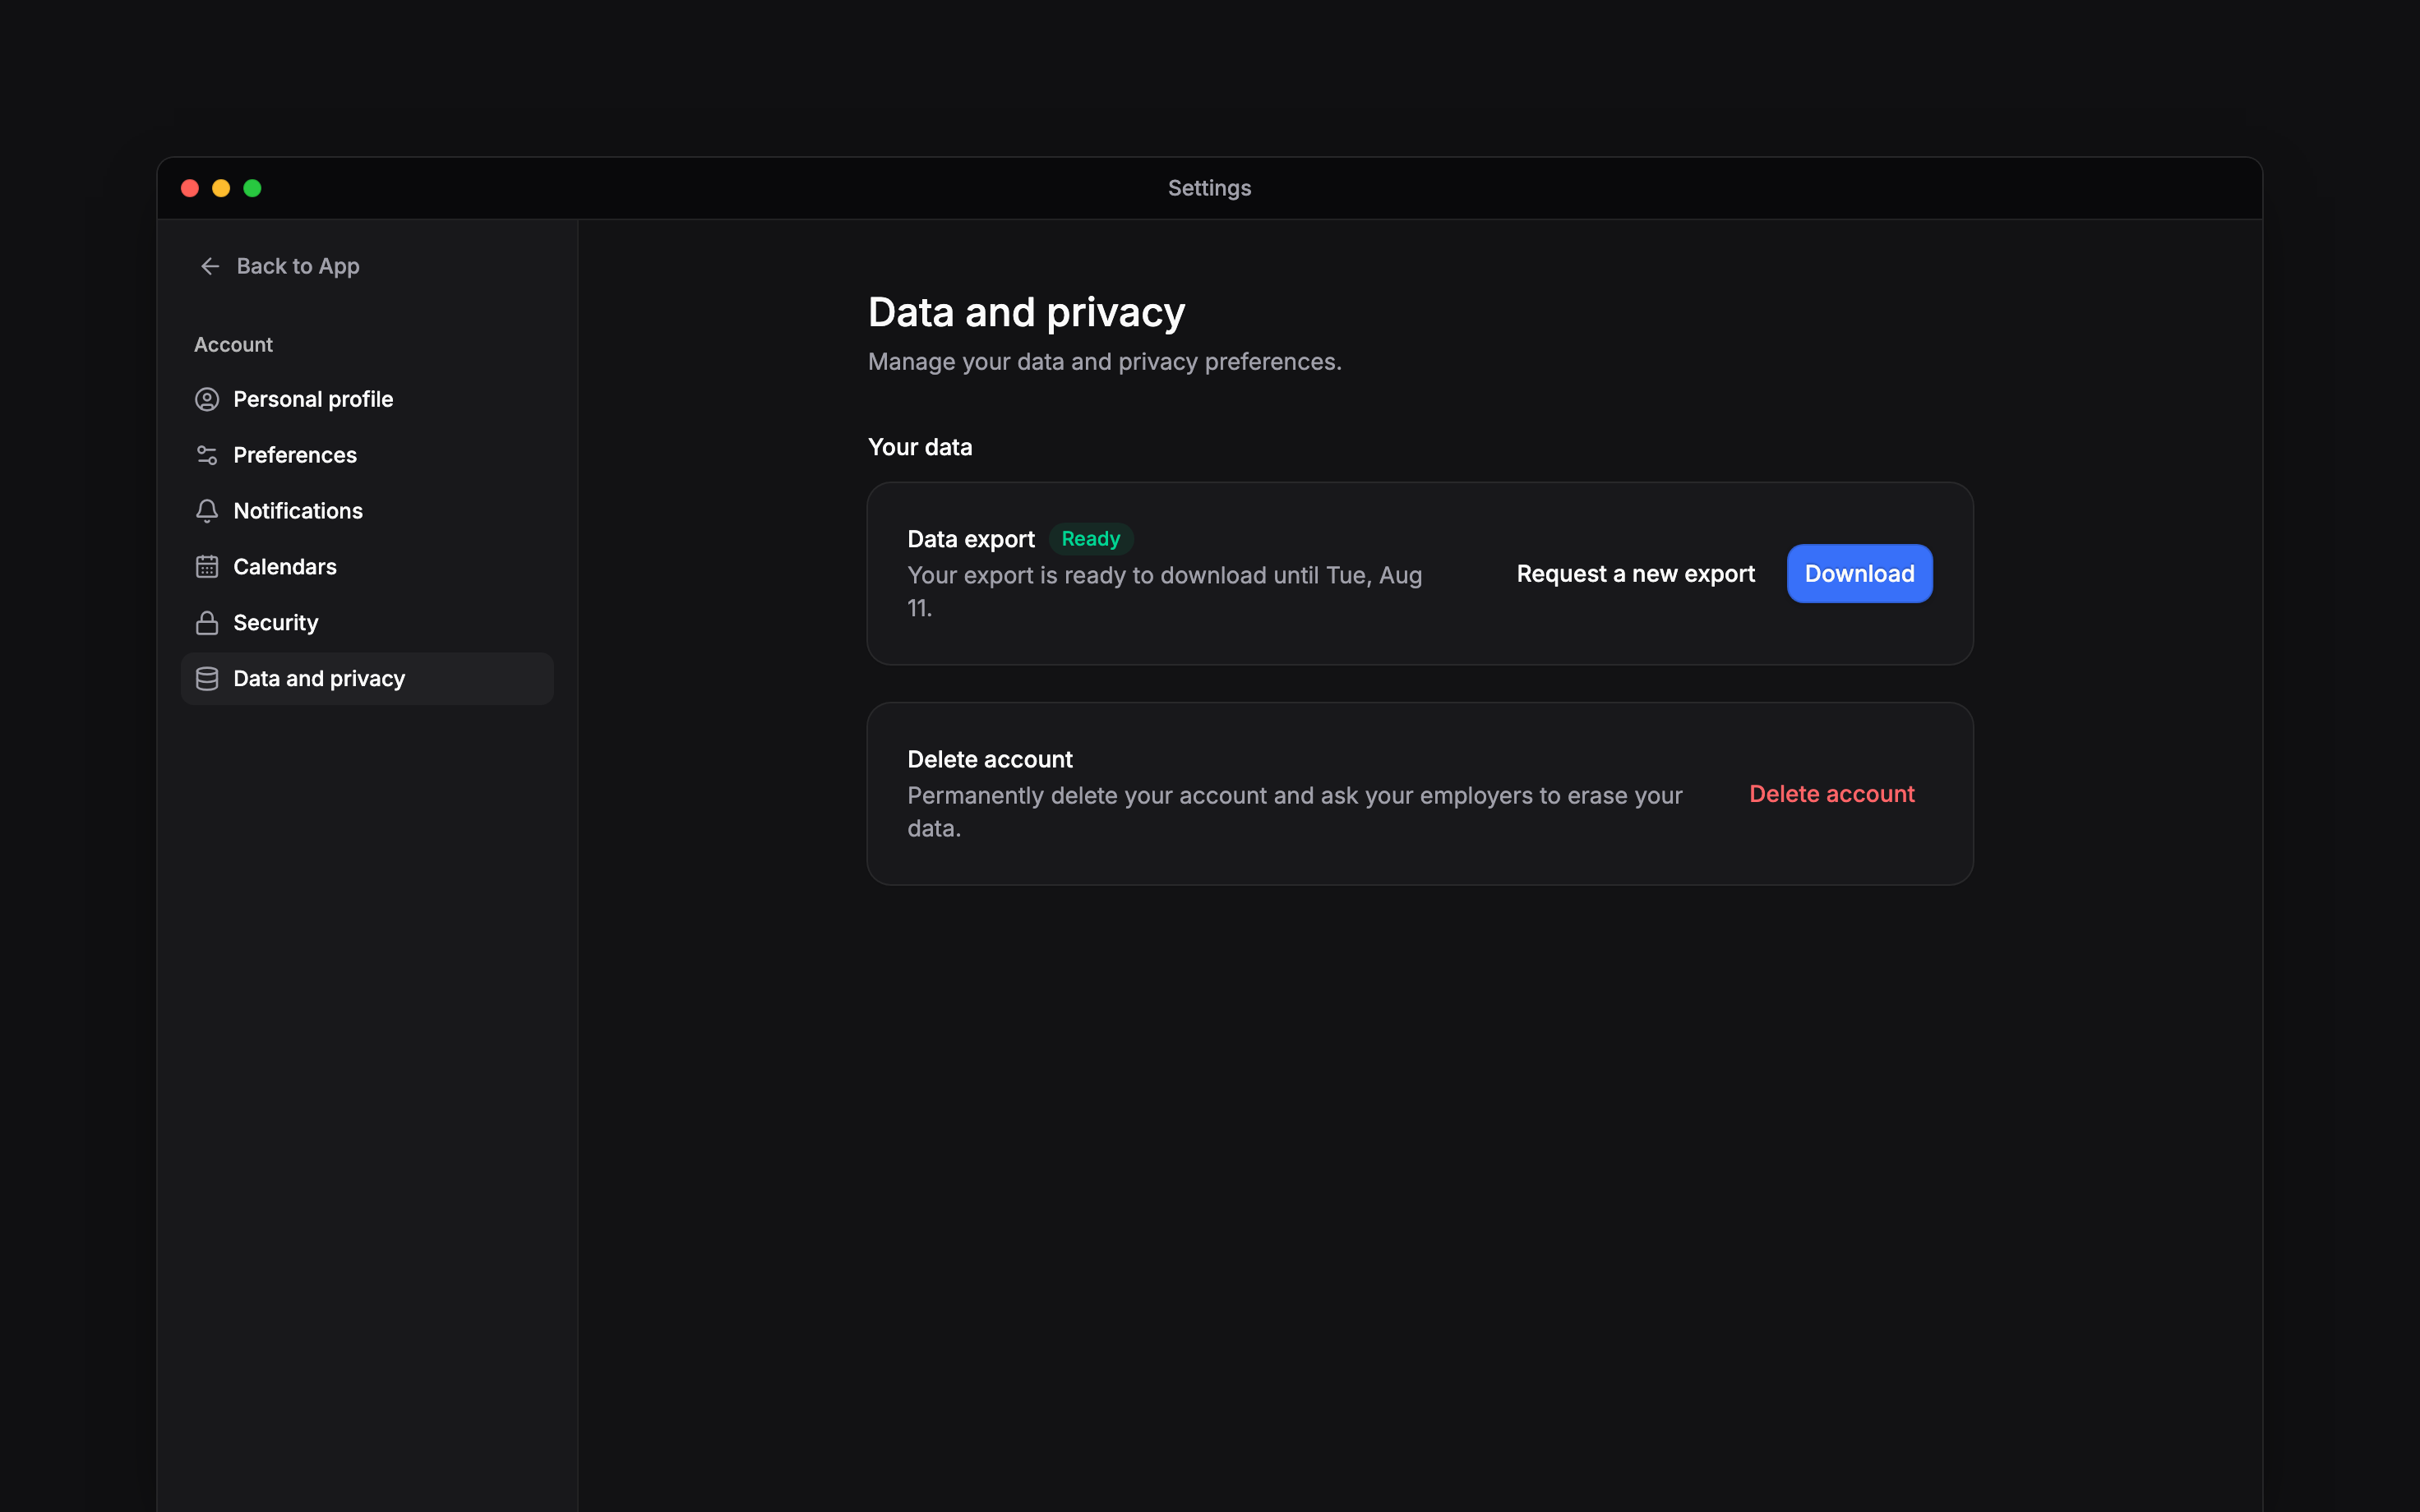Image resolution: width=2420 pixels, height=1512 pixels.
Task: Select the Data and privacy sidebar item
Action: (x=367, y=679)
